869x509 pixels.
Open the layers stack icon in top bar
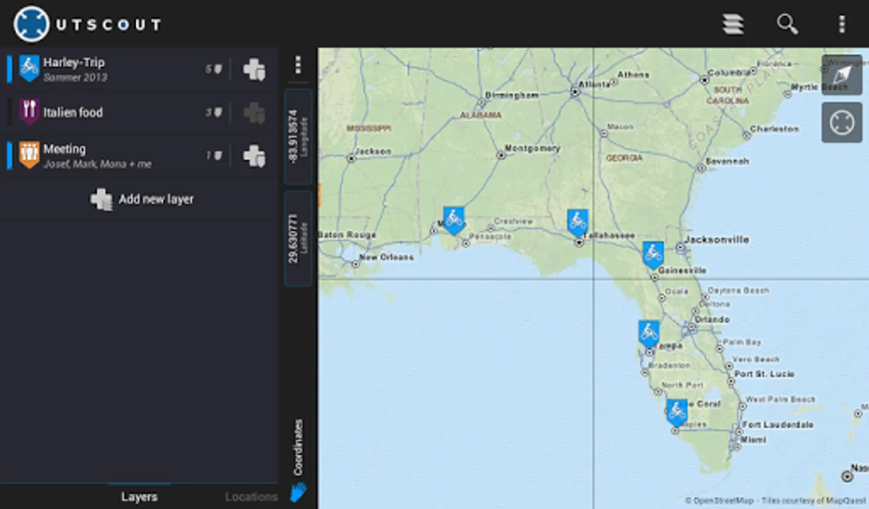coord(733,24)
